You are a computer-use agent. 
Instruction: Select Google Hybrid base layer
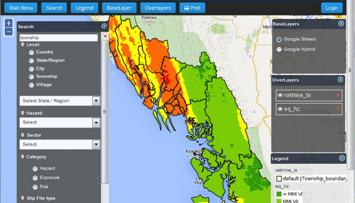click(279, 49)
